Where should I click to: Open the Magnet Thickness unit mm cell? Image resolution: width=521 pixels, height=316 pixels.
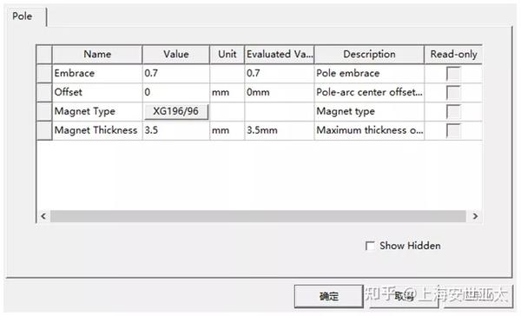[228, 130]
